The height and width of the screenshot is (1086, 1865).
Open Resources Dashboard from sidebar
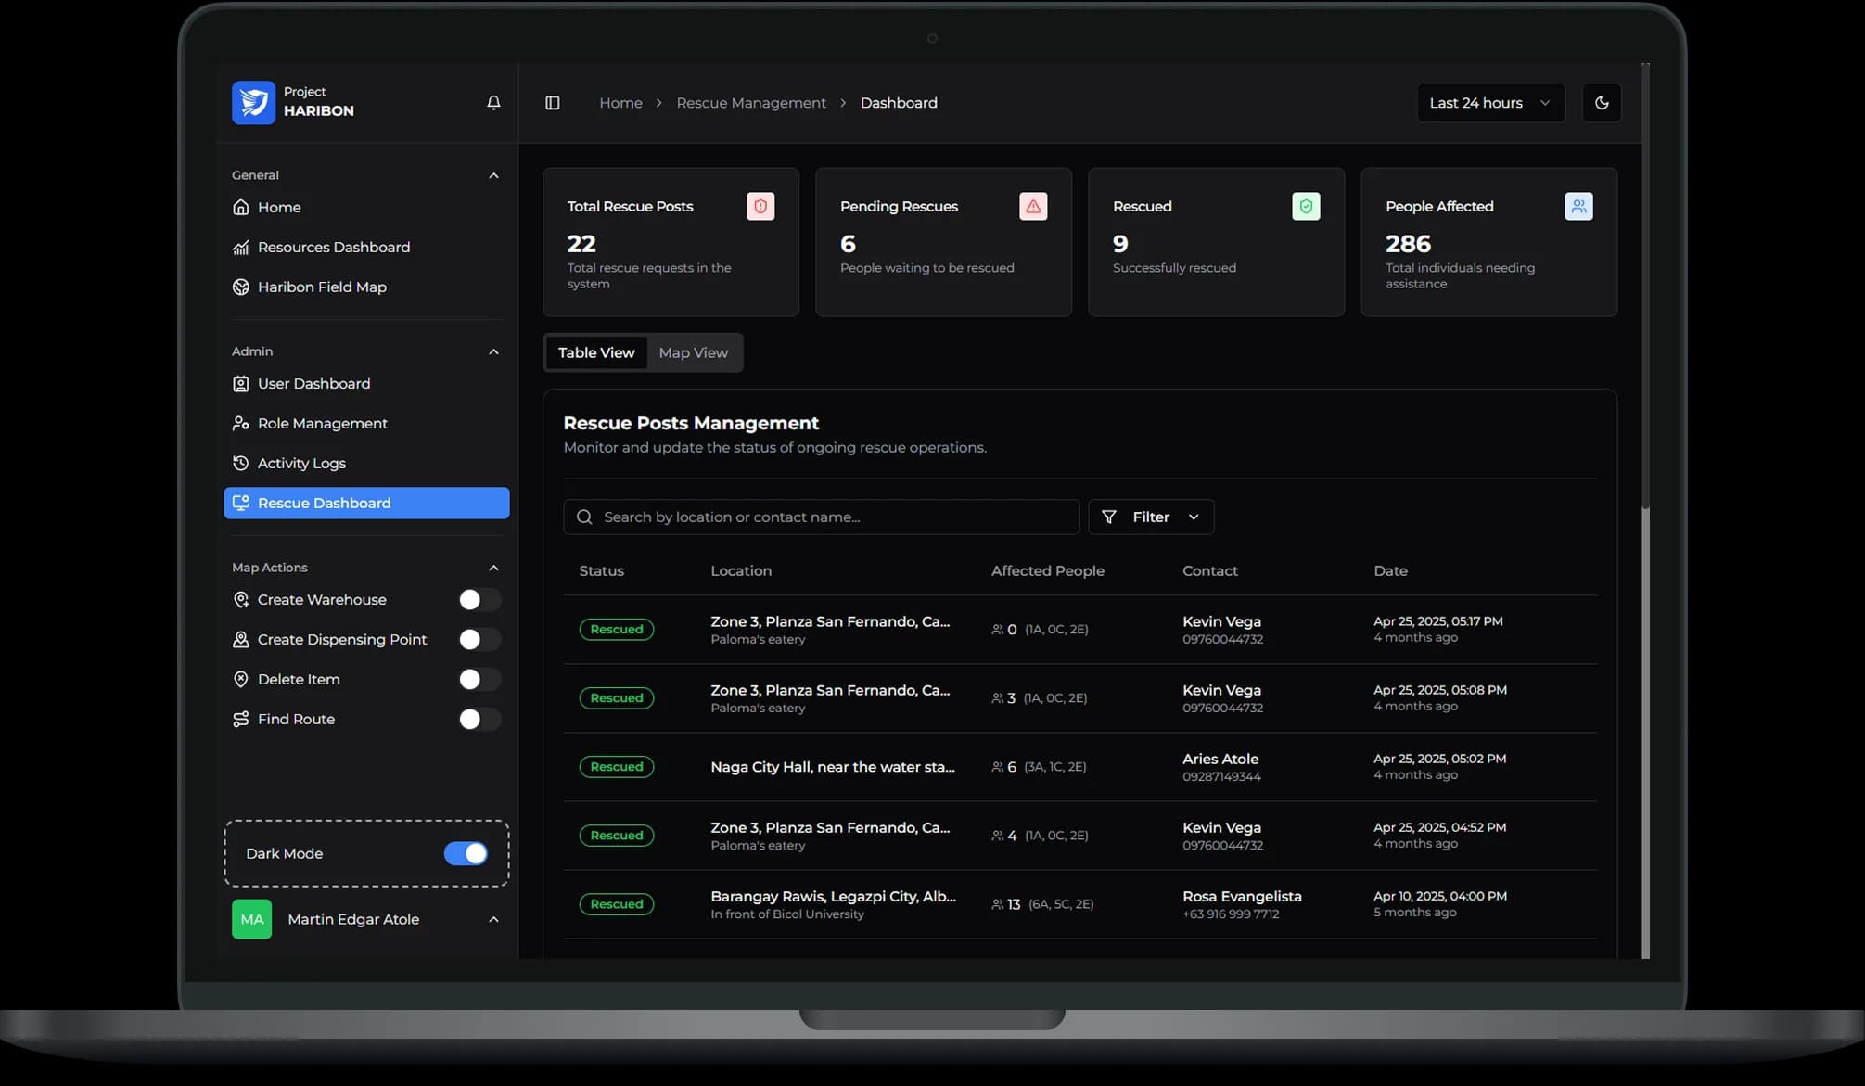click(333, 248)
